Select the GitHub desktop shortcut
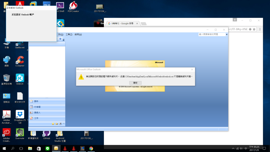This screenshot has height=152, width=270. [46, 135]
